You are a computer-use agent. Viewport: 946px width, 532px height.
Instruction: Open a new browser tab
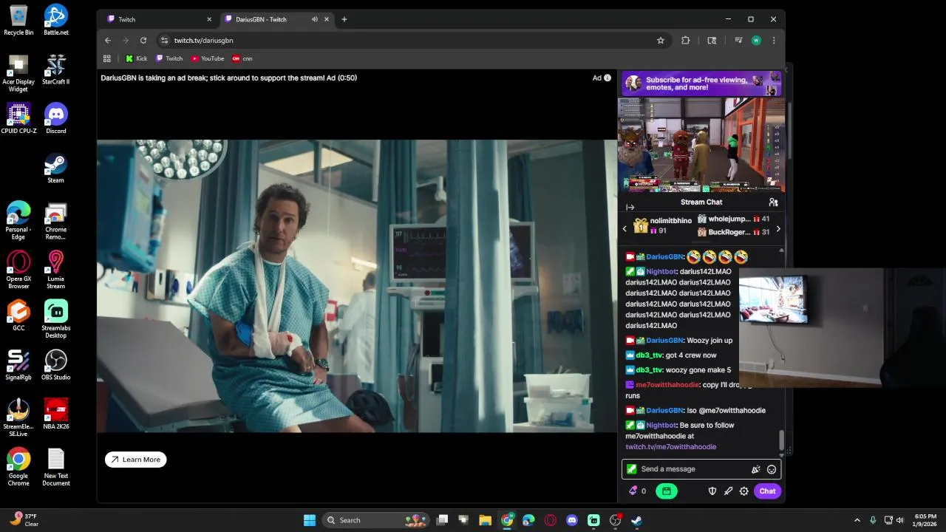344,19
